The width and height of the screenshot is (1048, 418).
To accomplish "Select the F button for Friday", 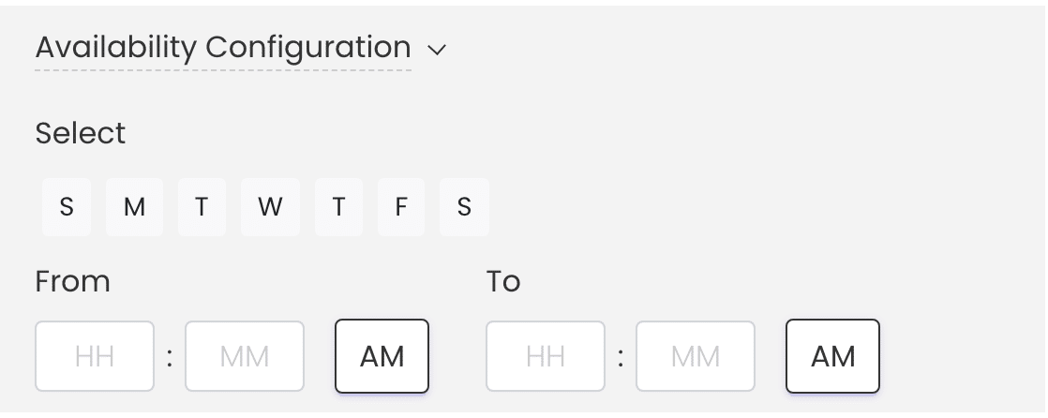I will tap(401, 207).
